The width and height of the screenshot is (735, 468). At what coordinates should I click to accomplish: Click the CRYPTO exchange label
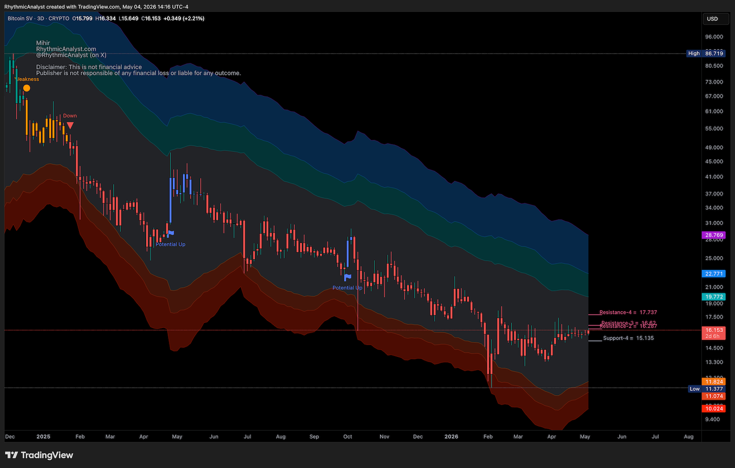59,19
